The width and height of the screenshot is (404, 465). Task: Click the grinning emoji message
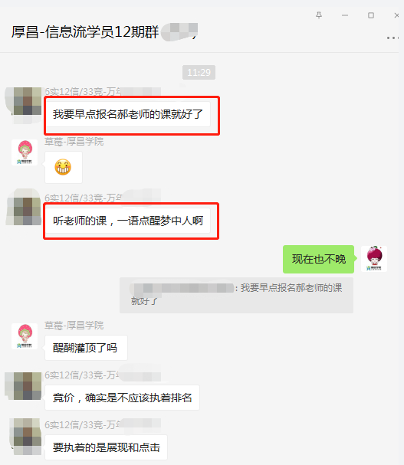click(63, 167)
